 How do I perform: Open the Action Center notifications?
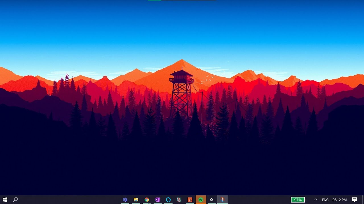[355, 200]
